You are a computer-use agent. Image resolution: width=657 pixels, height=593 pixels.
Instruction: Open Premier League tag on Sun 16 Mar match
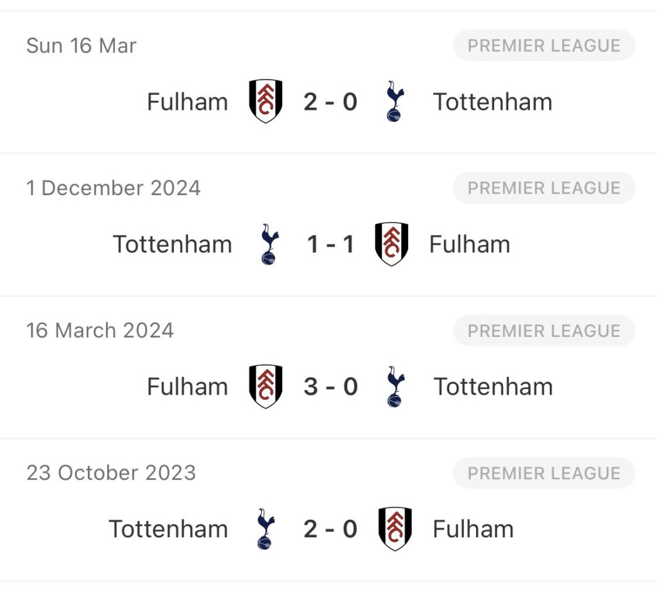pos(543,46)
